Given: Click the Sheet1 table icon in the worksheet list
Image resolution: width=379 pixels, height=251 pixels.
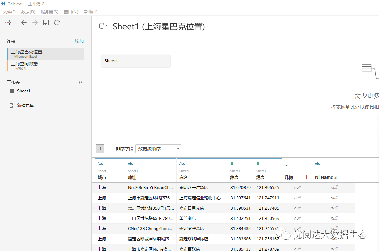Looking at the screenshot, I should (x=12, y=91).
